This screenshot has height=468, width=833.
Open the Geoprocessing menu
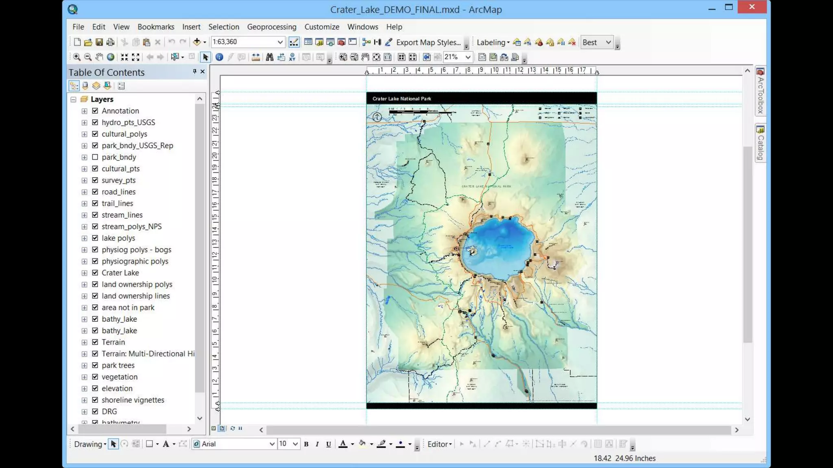click(x=271, y=27)
